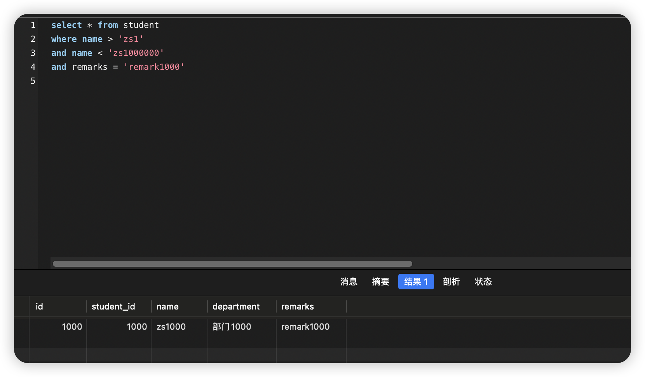Screen dimensions: 645x377
Task: Open the 剖析 tab
Action: (x=451, y=282)
